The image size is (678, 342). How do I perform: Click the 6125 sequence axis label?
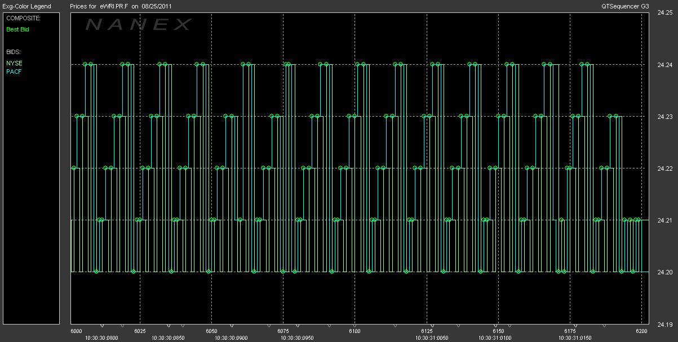[x=427, y=331]
